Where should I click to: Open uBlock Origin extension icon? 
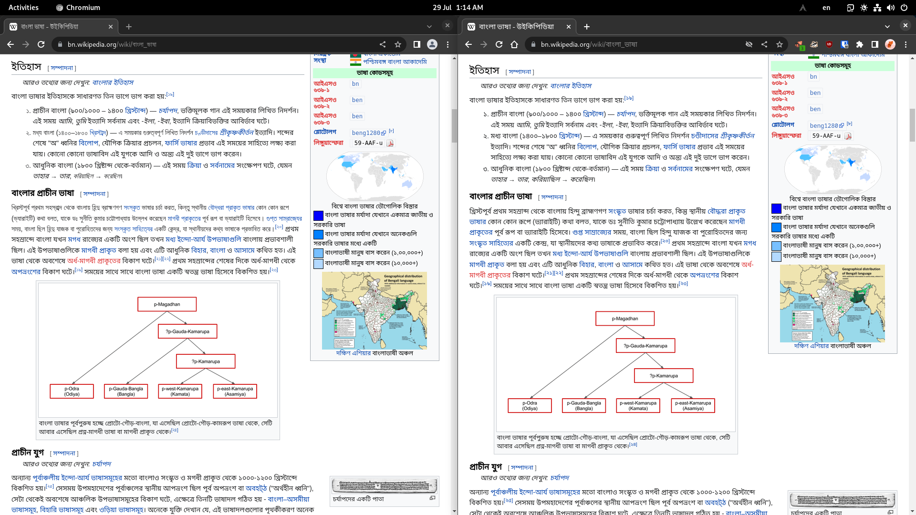coord(829,44)
